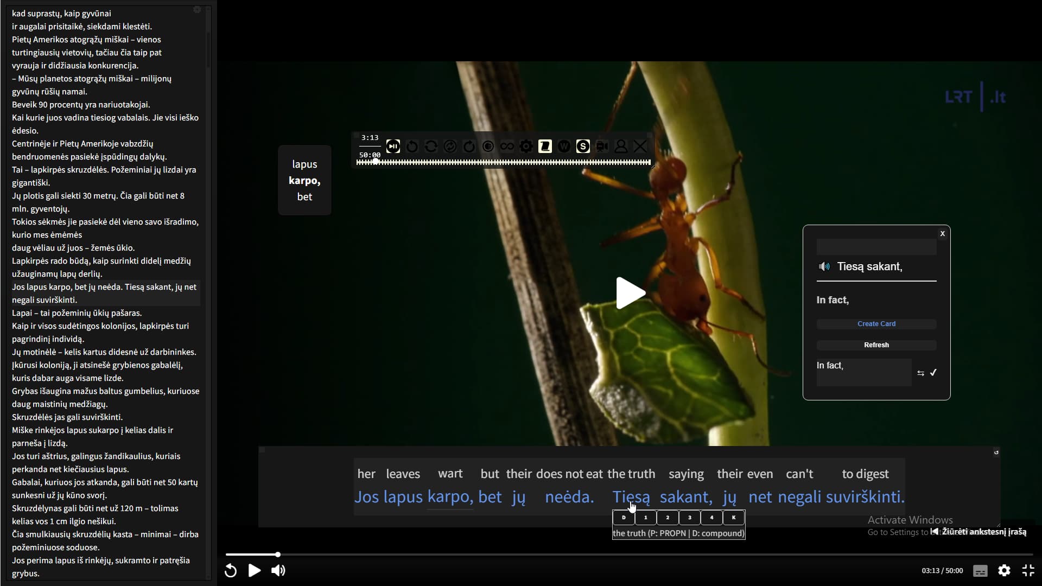
Task: Click the Create Card button
Action: point(876,324)
